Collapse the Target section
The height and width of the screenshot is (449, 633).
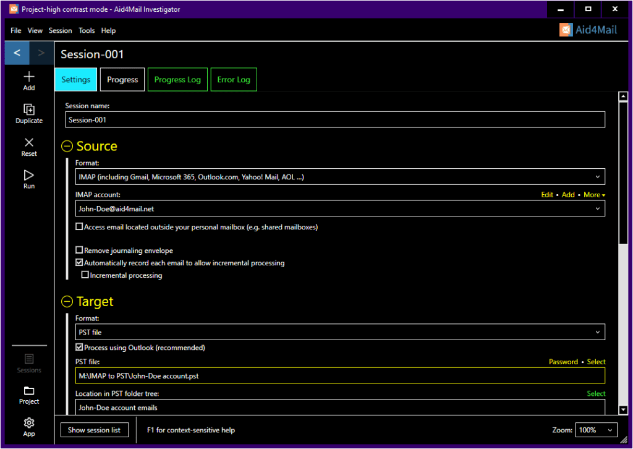point(67,302)
